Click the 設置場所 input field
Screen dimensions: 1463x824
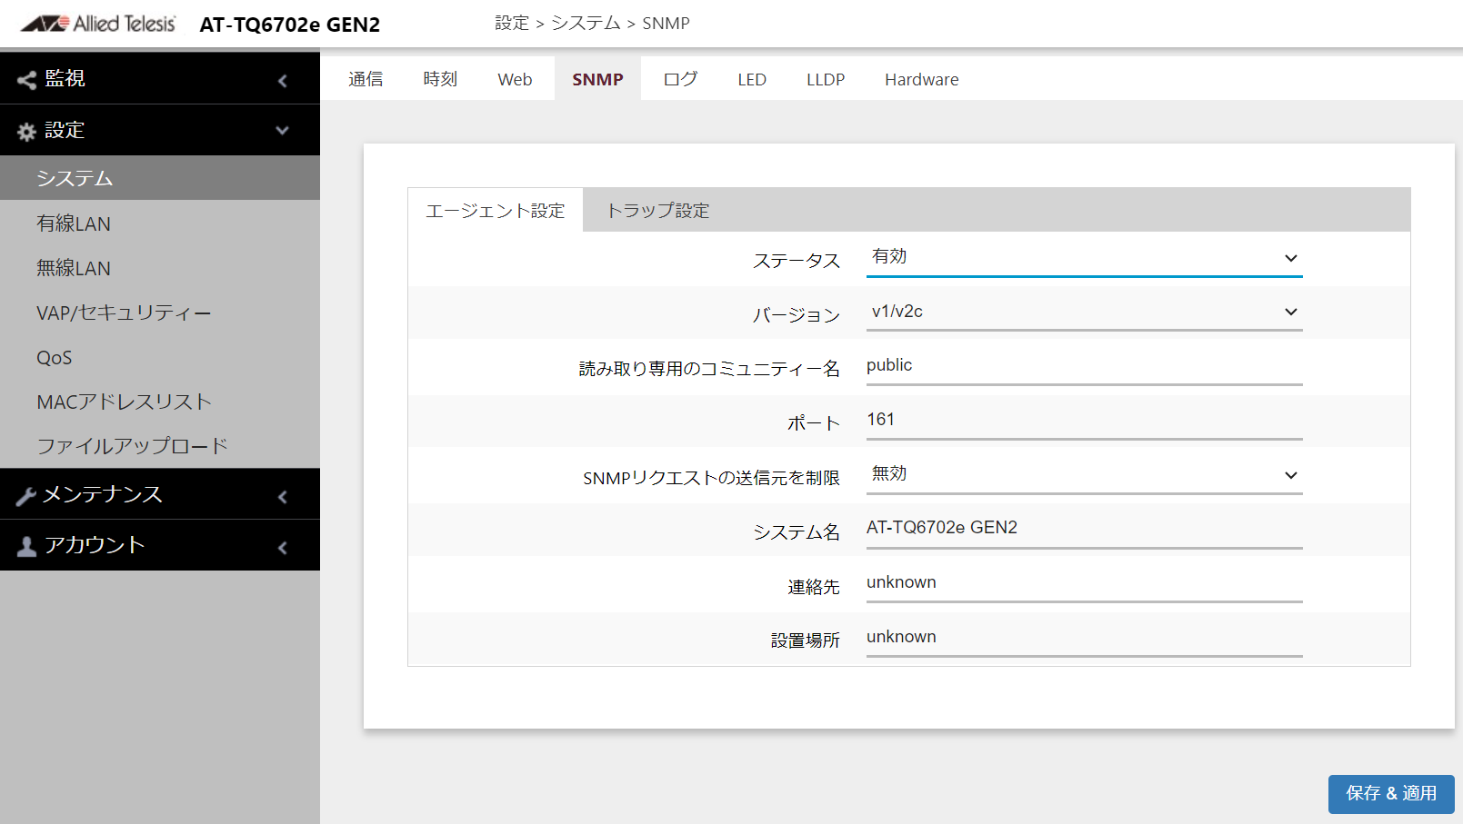(1084, 638)
